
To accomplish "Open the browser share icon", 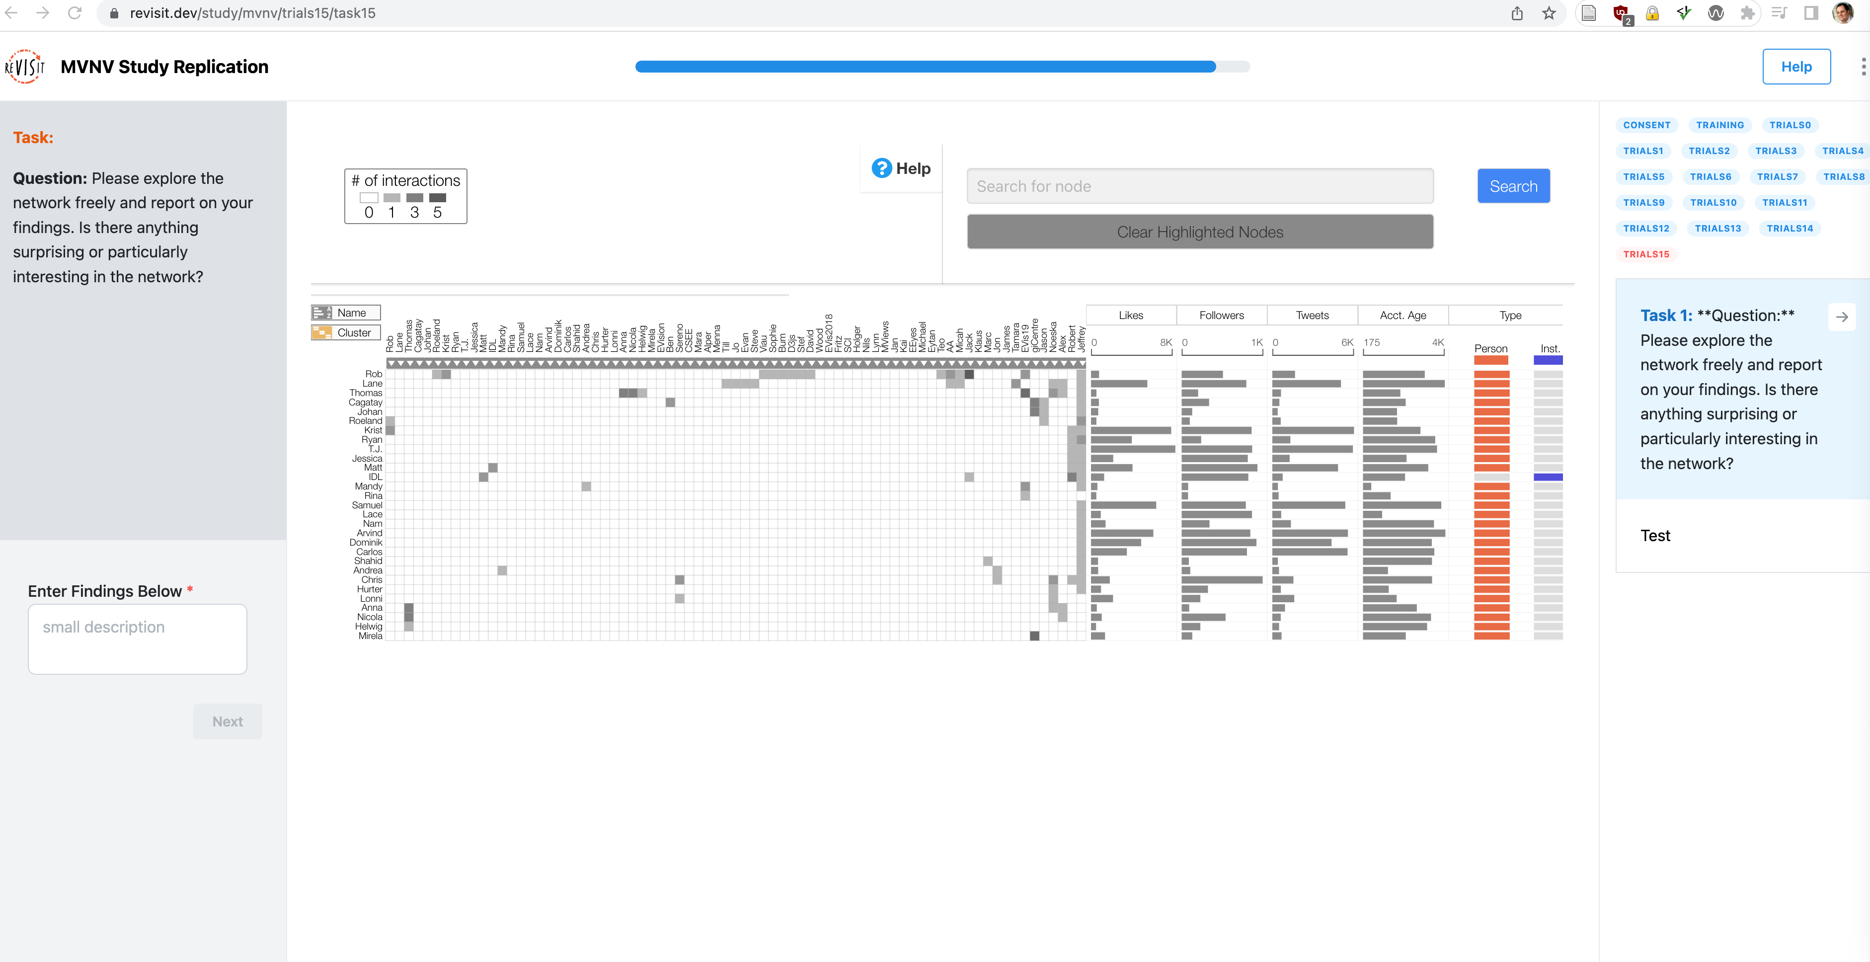I will [1517, 12].
